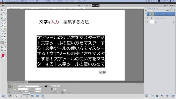The image size is (176, 99).
Task: Select the title text layer thumbnail
Action: click(152, 18)
